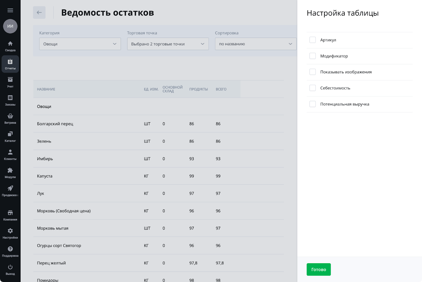Click the 99 total in Капуста row

point(218,176)
